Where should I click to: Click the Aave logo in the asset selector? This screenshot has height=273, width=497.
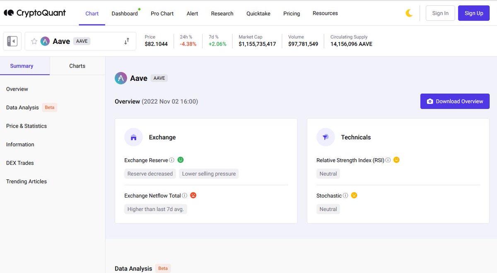pyautogui.click(x=45, y=41)
